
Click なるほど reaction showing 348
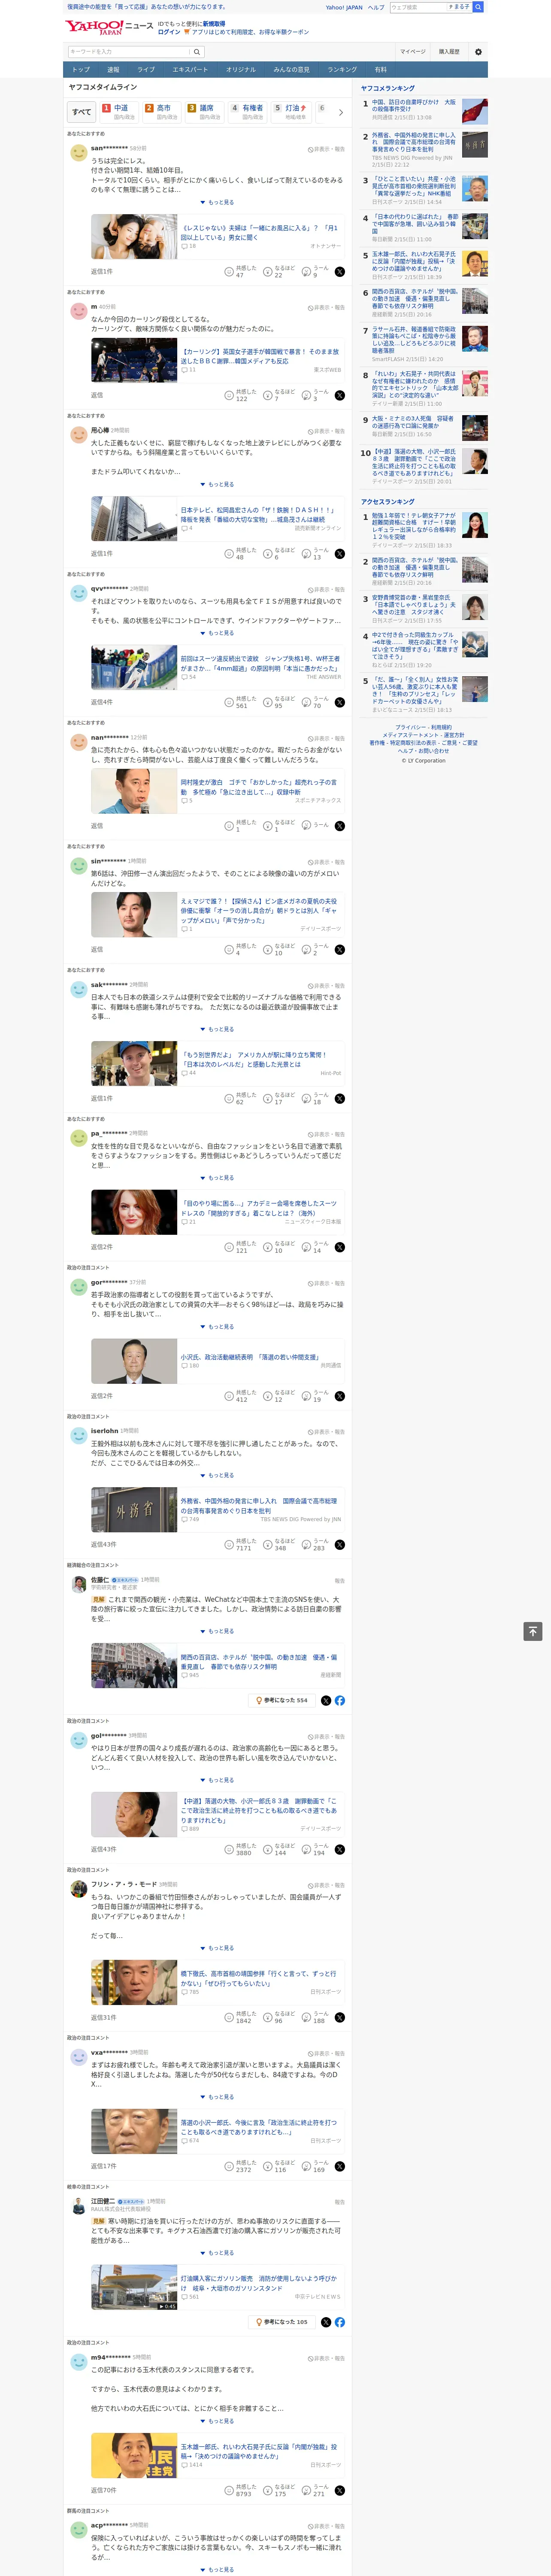click(x=279, y=1545)
